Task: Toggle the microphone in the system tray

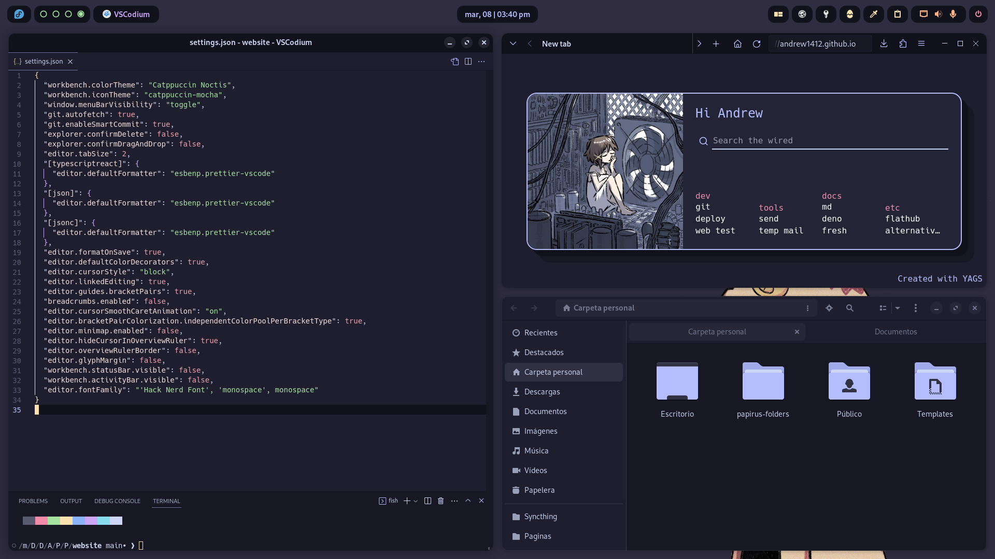Action: [x=953, y=14]
